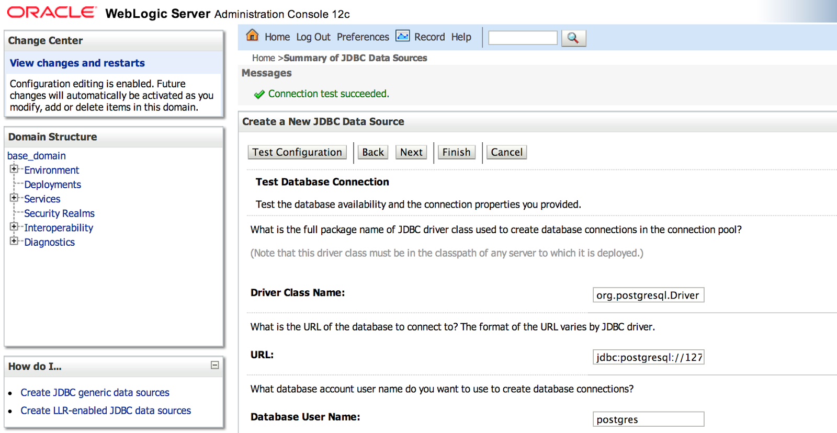Viewport: 837px width, 433px height.
Task: Click Summary of JDBC Data Sources breadcrumb
Action: [355, 58]
